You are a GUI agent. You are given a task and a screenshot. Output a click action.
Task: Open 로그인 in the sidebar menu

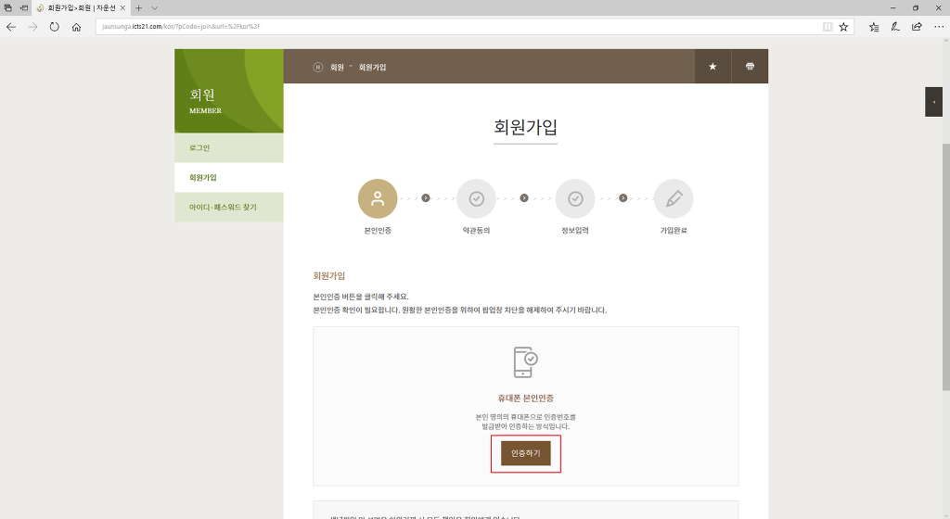point(229,147)
